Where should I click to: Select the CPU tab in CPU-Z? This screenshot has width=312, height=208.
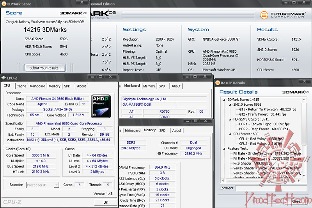(7, 85)
